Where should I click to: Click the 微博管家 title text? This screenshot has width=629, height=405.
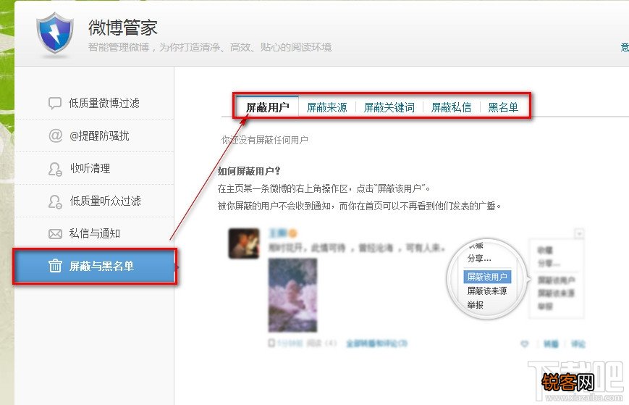(123, 28)
